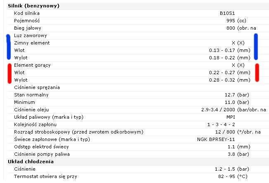Click the NGK BPR5EY-11 spark plug value

pyautogui.click(x=216, y=139)
